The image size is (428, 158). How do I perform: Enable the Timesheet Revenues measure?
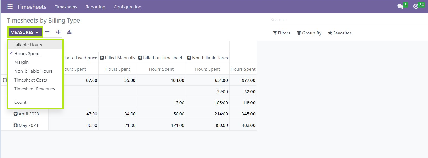point(35,89)
